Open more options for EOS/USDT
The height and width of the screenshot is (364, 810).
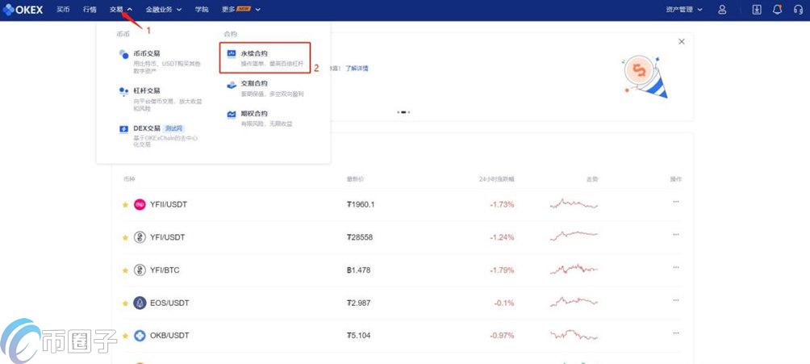tap(676, 300)
